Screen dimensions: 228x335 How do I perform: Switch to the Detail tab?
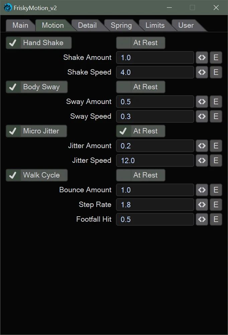tap(88, 25)
